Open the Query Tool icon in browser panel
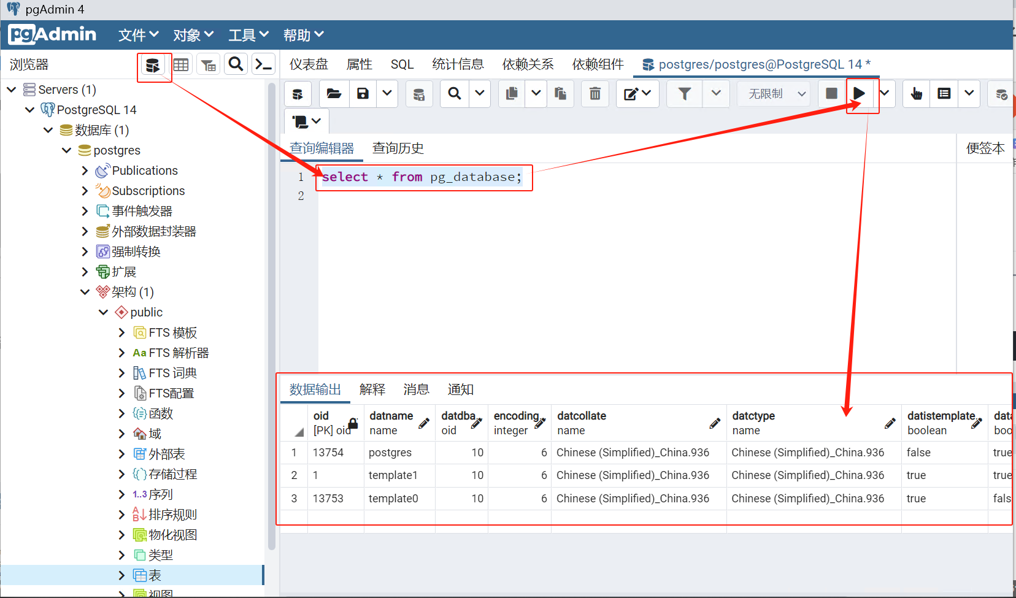This screenshot has width=1016, height=598. tap(152, 64)
